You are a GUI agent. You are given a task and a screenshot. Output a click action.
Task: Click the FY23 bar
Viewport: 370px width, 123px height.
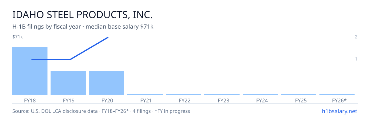(x=222, y=94)
